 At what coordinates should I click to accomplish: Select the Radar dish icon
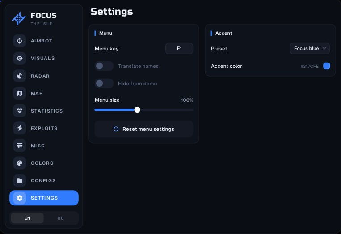pos(20,76)
